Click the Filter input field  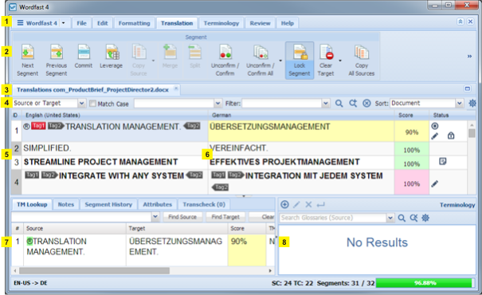[282, 104]
